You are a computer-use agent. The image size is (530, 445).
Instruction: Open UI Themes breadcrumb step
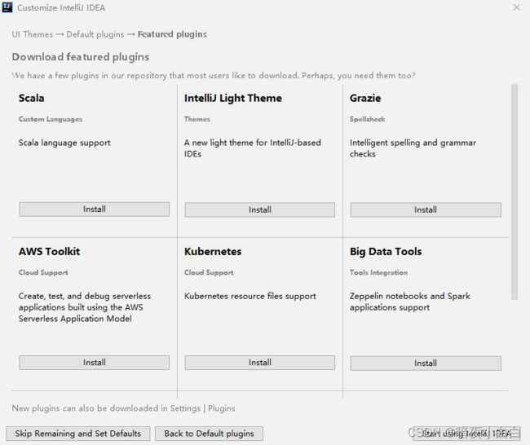coord(32,34)
